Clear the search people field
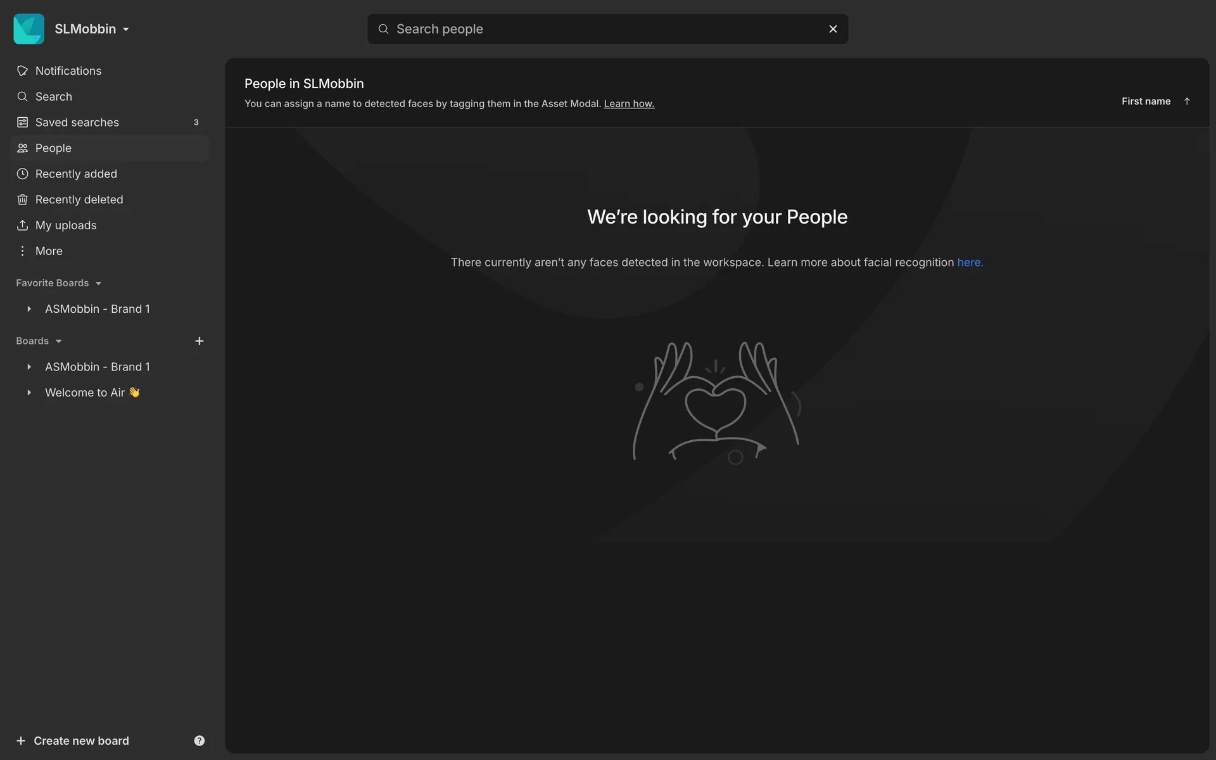 point(833,29)
